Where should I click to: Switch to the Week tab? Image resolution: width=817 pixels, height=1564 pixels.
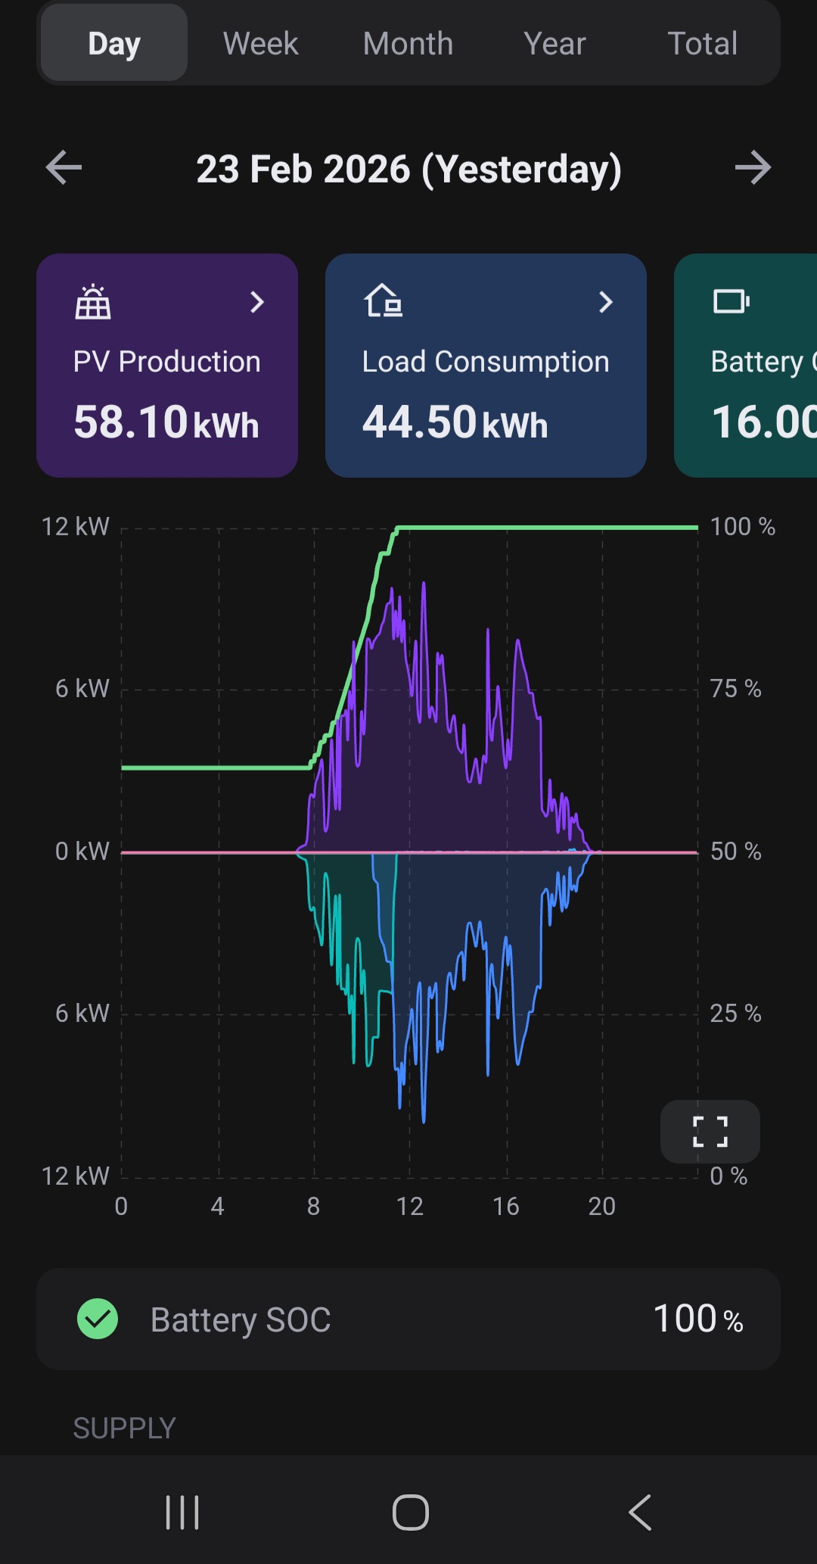pos(260,43)
